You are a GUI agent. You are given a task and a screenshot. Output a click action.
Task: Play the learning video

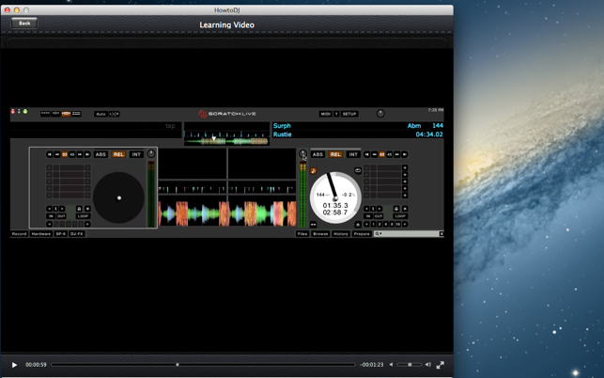[x=14, y=365]
